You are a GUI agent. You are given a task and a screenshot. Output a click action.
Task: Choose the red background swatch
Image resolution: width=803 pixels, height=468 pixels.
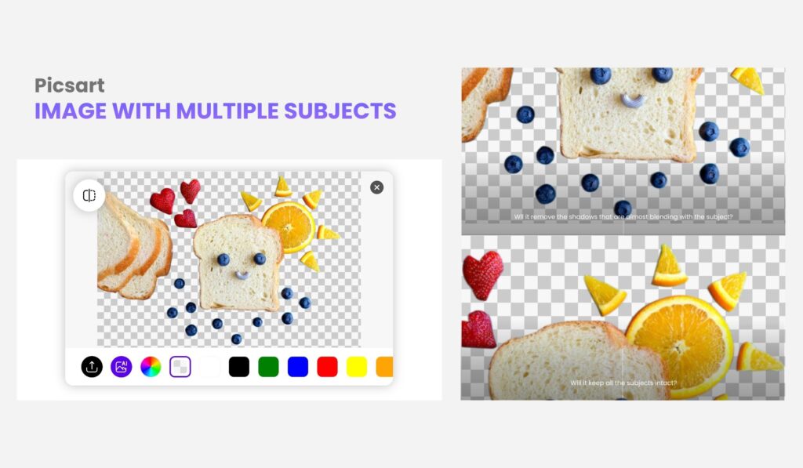pyautogui.click(x=327, y=367)
